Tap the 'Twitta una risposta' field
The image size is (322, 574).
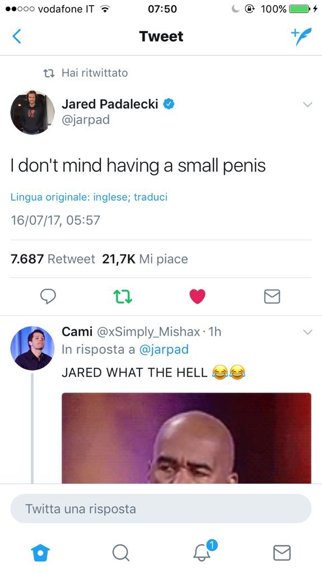click(161, 508)
